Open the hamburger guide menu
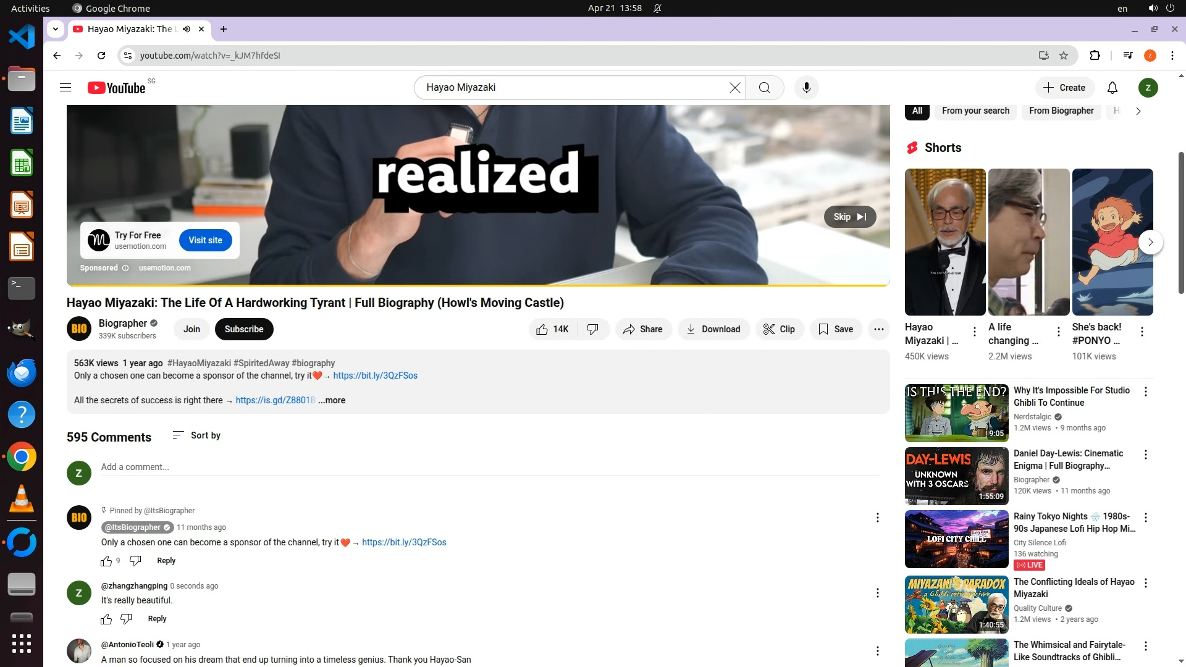 65,88
